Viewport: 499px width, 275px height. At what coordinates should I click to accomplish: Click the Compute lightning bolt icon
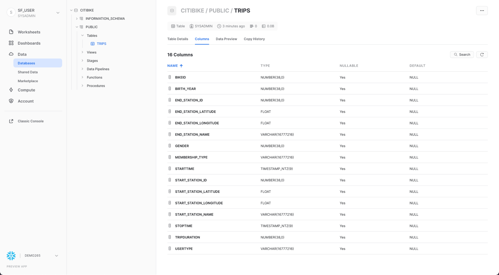pos(11,90)
